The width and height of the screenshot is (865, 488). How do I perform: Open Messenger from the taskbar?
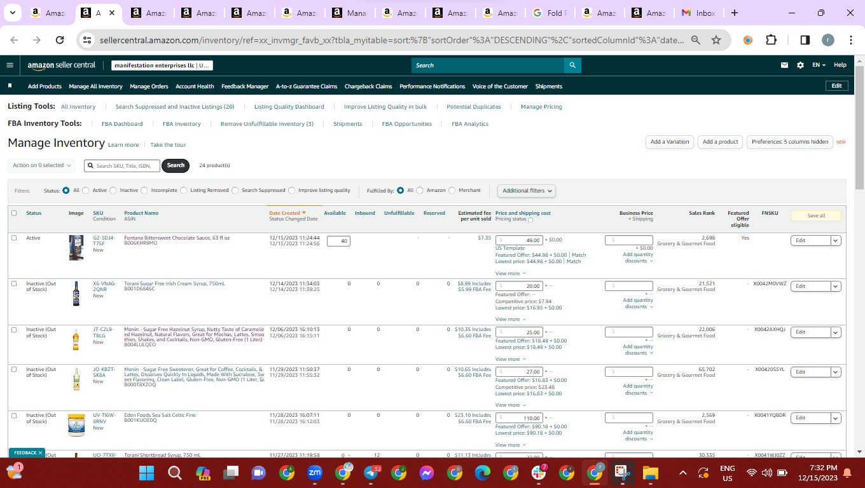click(427, 473)
